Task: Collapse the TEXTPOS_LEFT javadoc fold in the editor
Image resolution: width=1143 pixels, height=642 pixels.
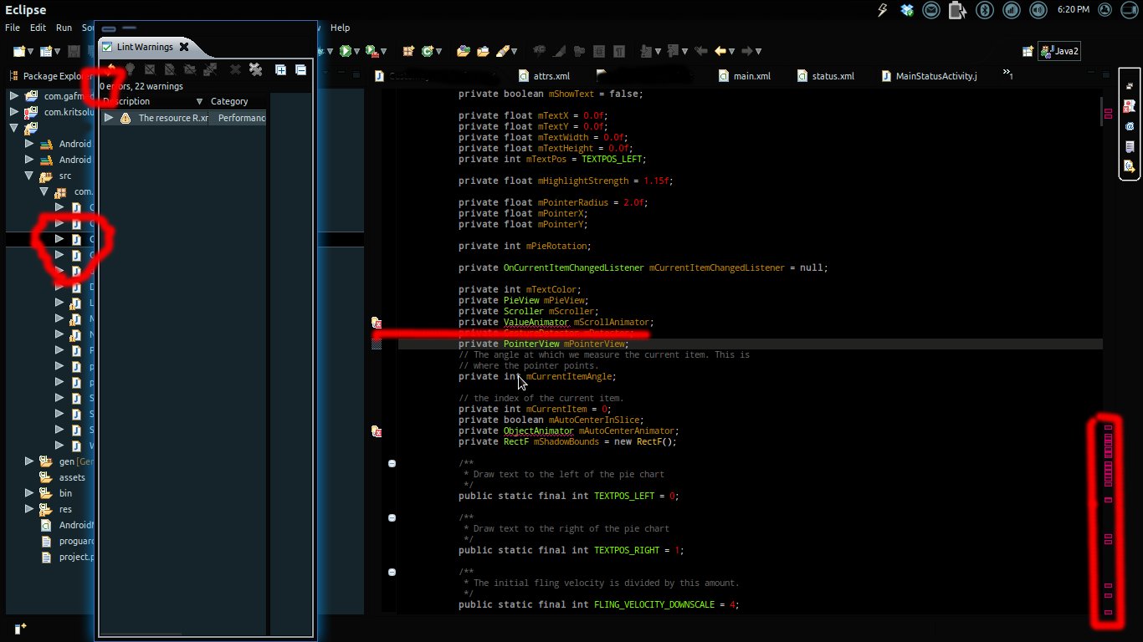Action: pos(391,463)
